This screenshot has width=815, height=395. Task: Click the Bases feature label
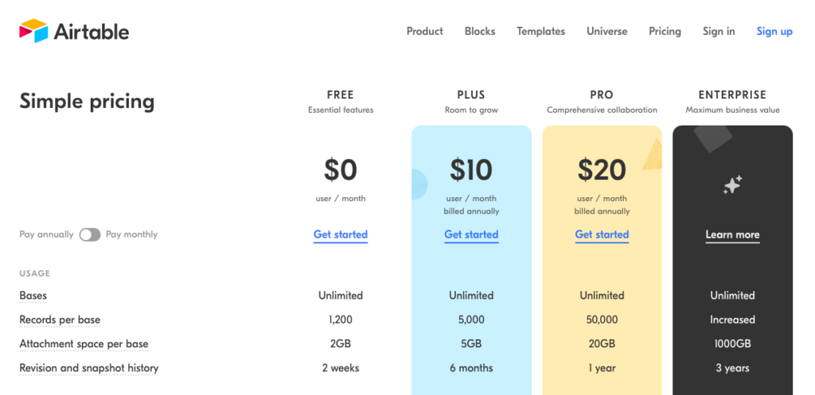pos(33,296)
